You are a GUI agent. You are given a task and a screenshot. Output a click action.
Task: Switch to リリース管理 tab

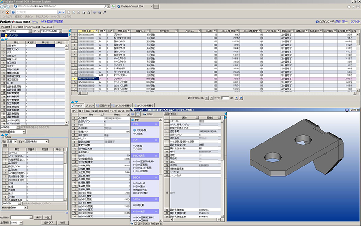[x=18, y=27]
